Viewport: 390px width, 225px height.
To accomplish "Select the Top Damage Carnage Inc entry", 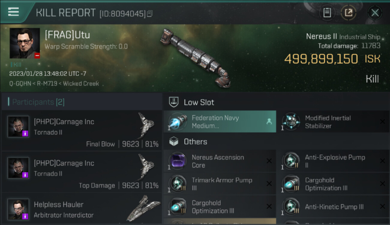I will click(82, 172).
